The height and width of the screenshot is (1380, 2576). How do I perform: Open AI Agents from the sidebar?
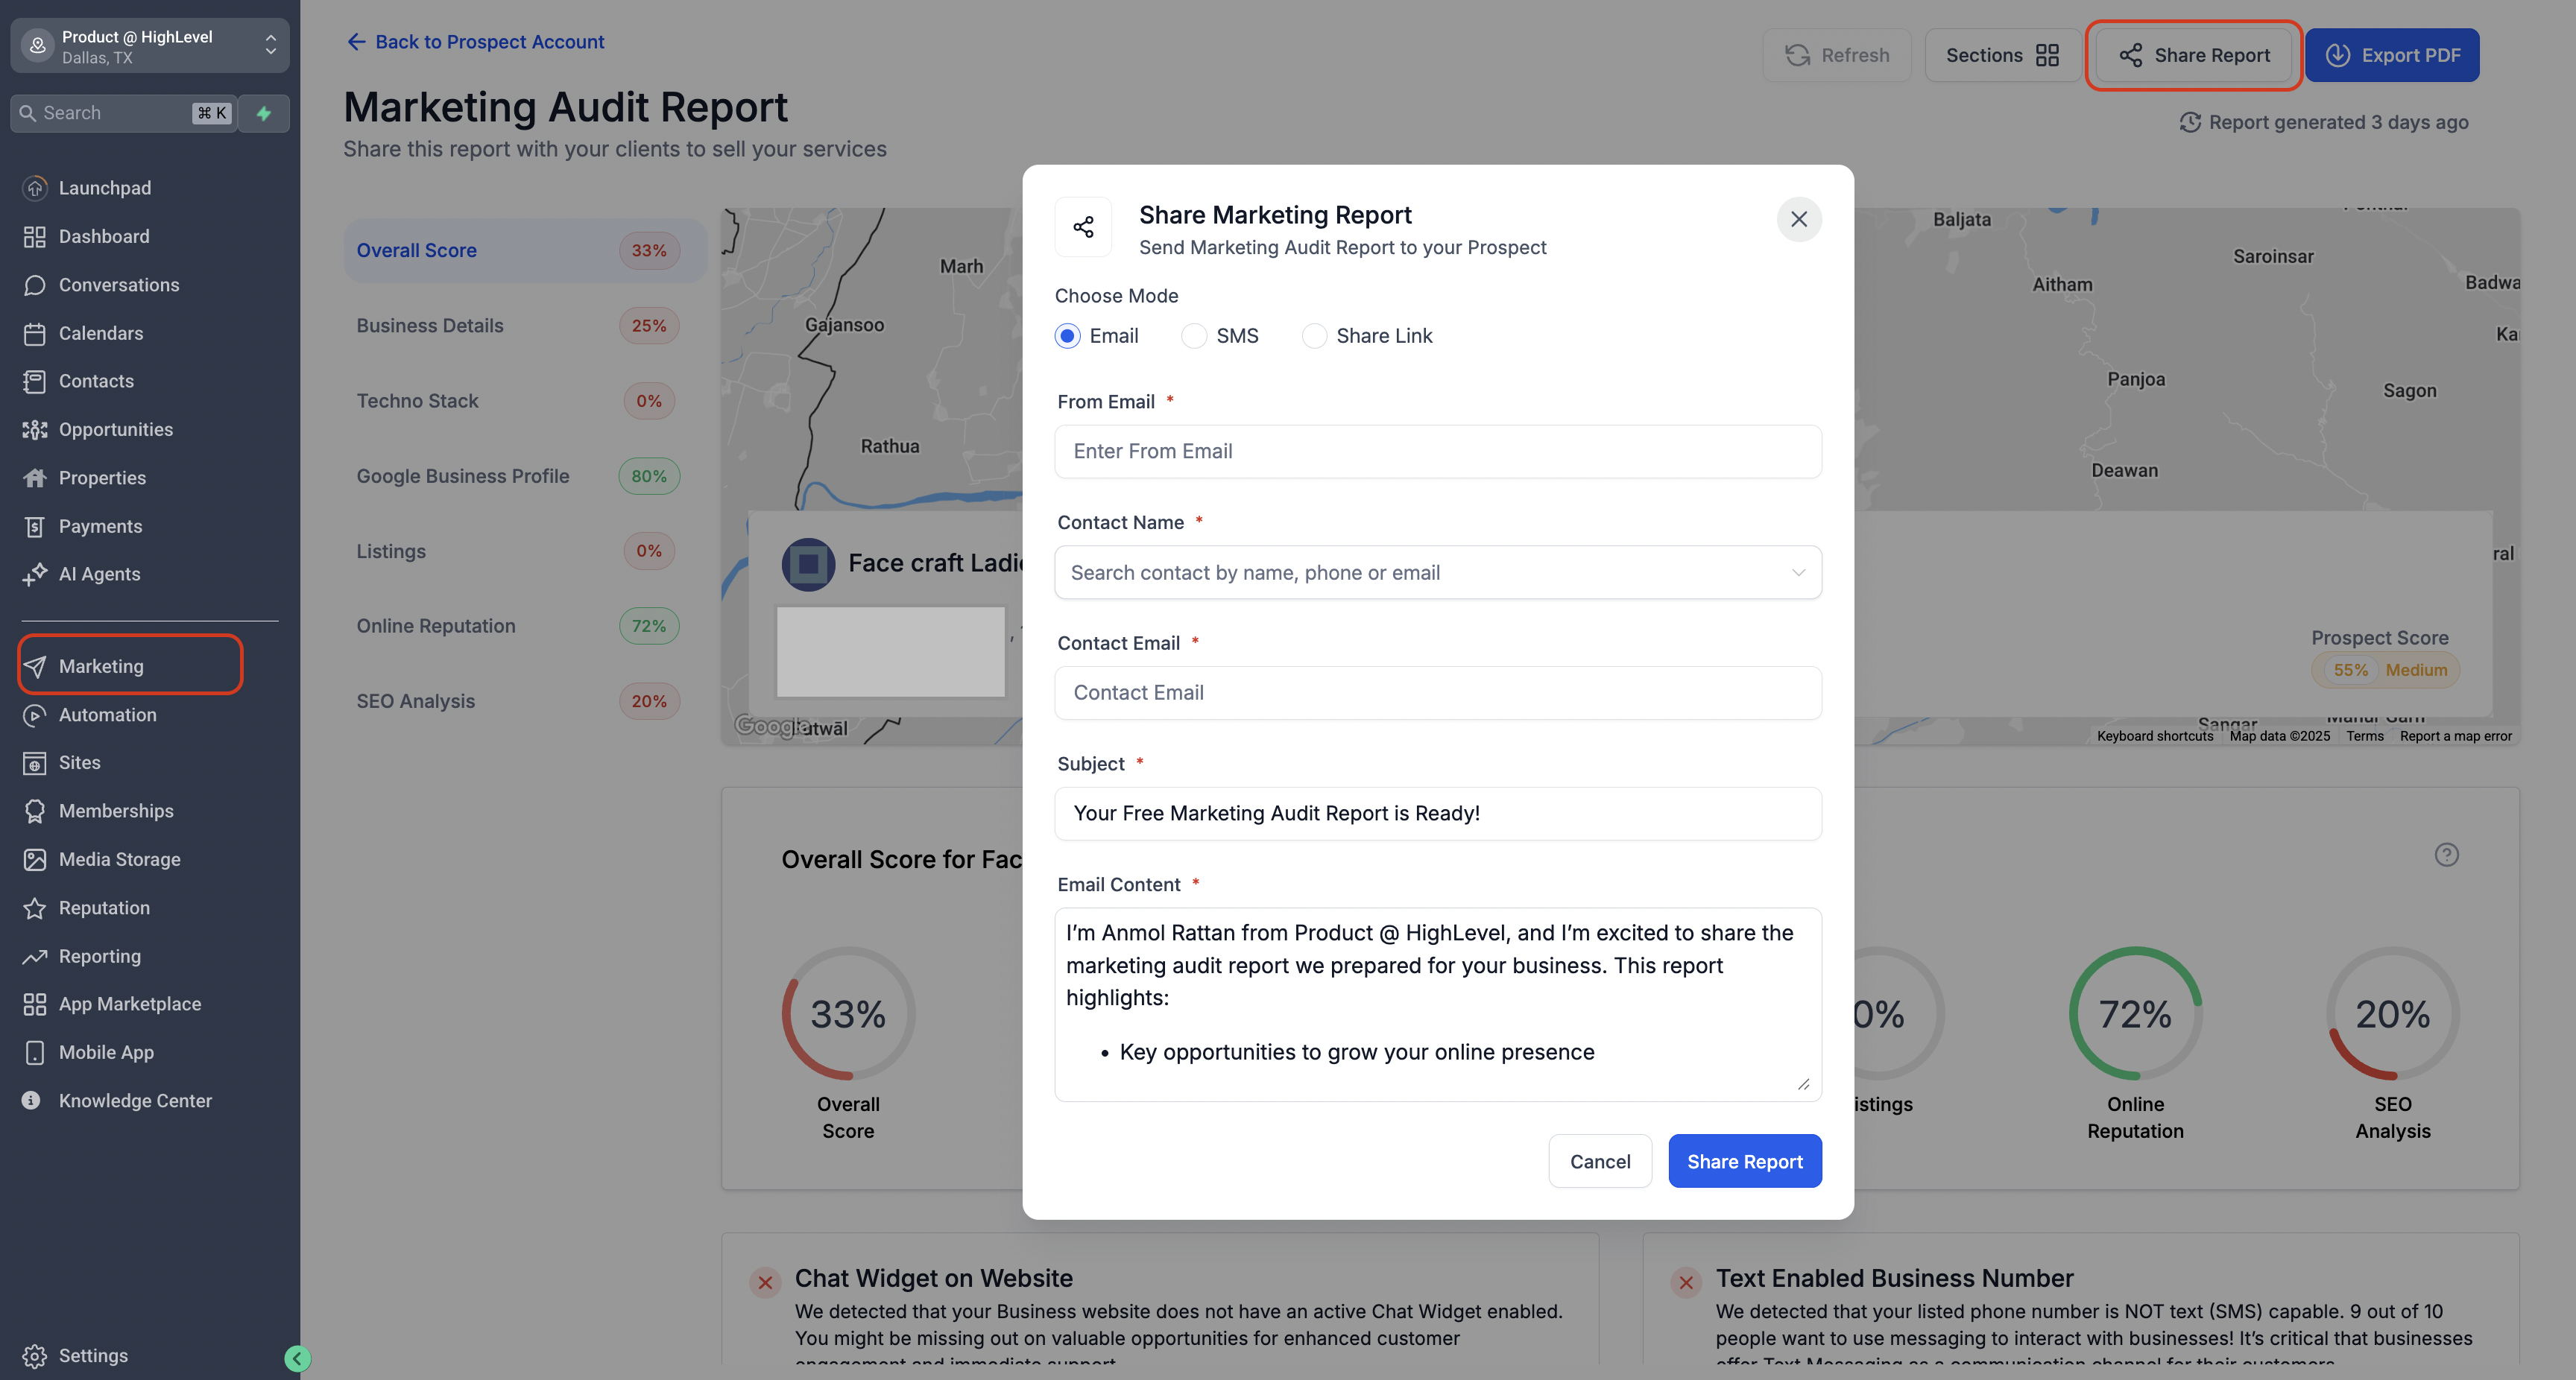(x=99, y=574)
